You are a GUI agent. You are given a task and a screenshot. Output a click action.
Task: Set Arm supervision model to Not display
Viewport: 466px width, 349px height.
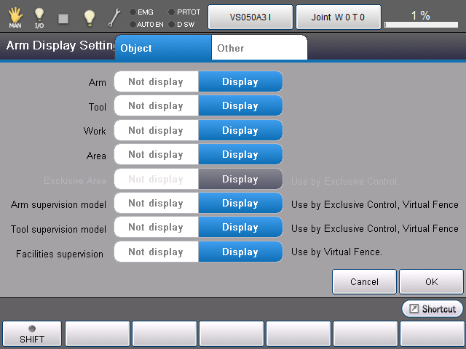156,204
